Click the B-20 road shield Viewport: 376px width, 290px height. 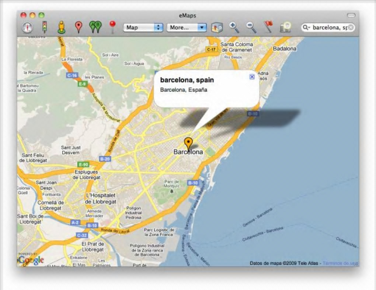(105, 159)
